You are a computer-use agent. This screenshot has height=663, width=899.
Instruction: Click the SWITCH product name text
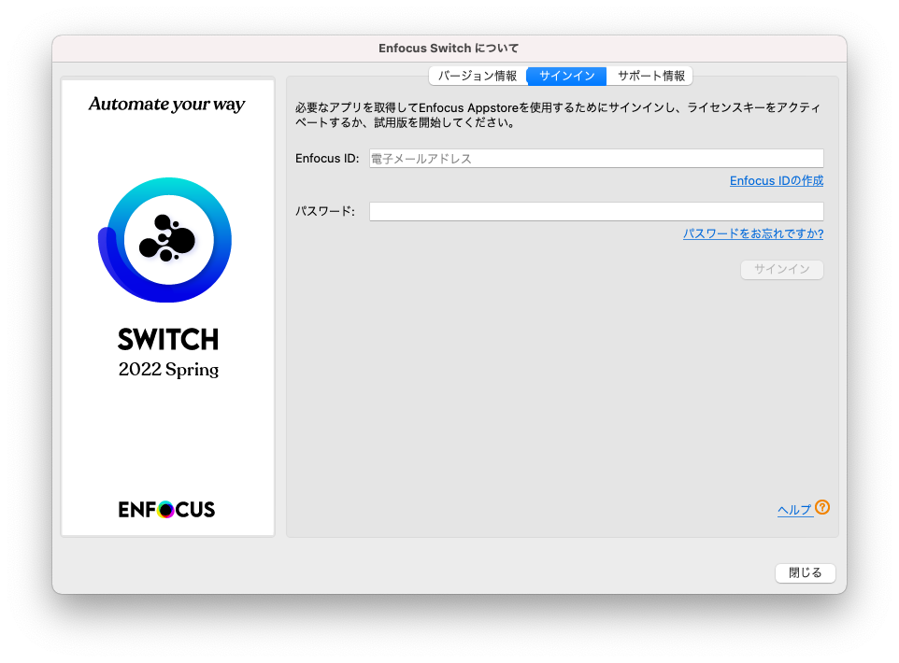click(168, 339)
